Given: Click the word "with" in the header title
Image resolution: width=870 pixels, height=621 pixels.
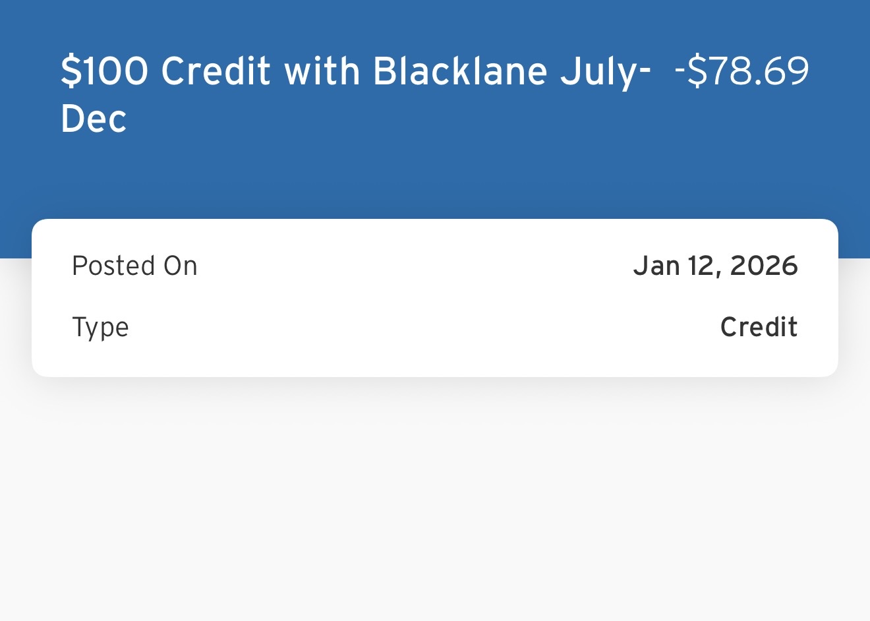Looking at the screenshot, I should click(322, 71).
